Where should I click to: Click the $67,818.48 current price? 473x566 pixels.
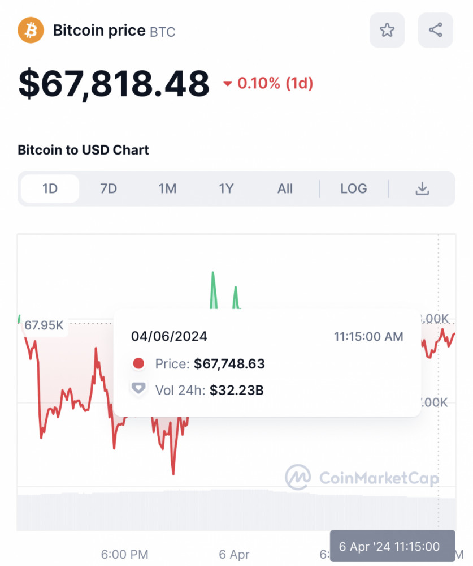[114, 83]
